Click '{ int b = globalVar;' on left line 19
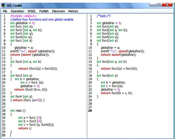This screenshot has width=175, height=139. tap(25, 79)
